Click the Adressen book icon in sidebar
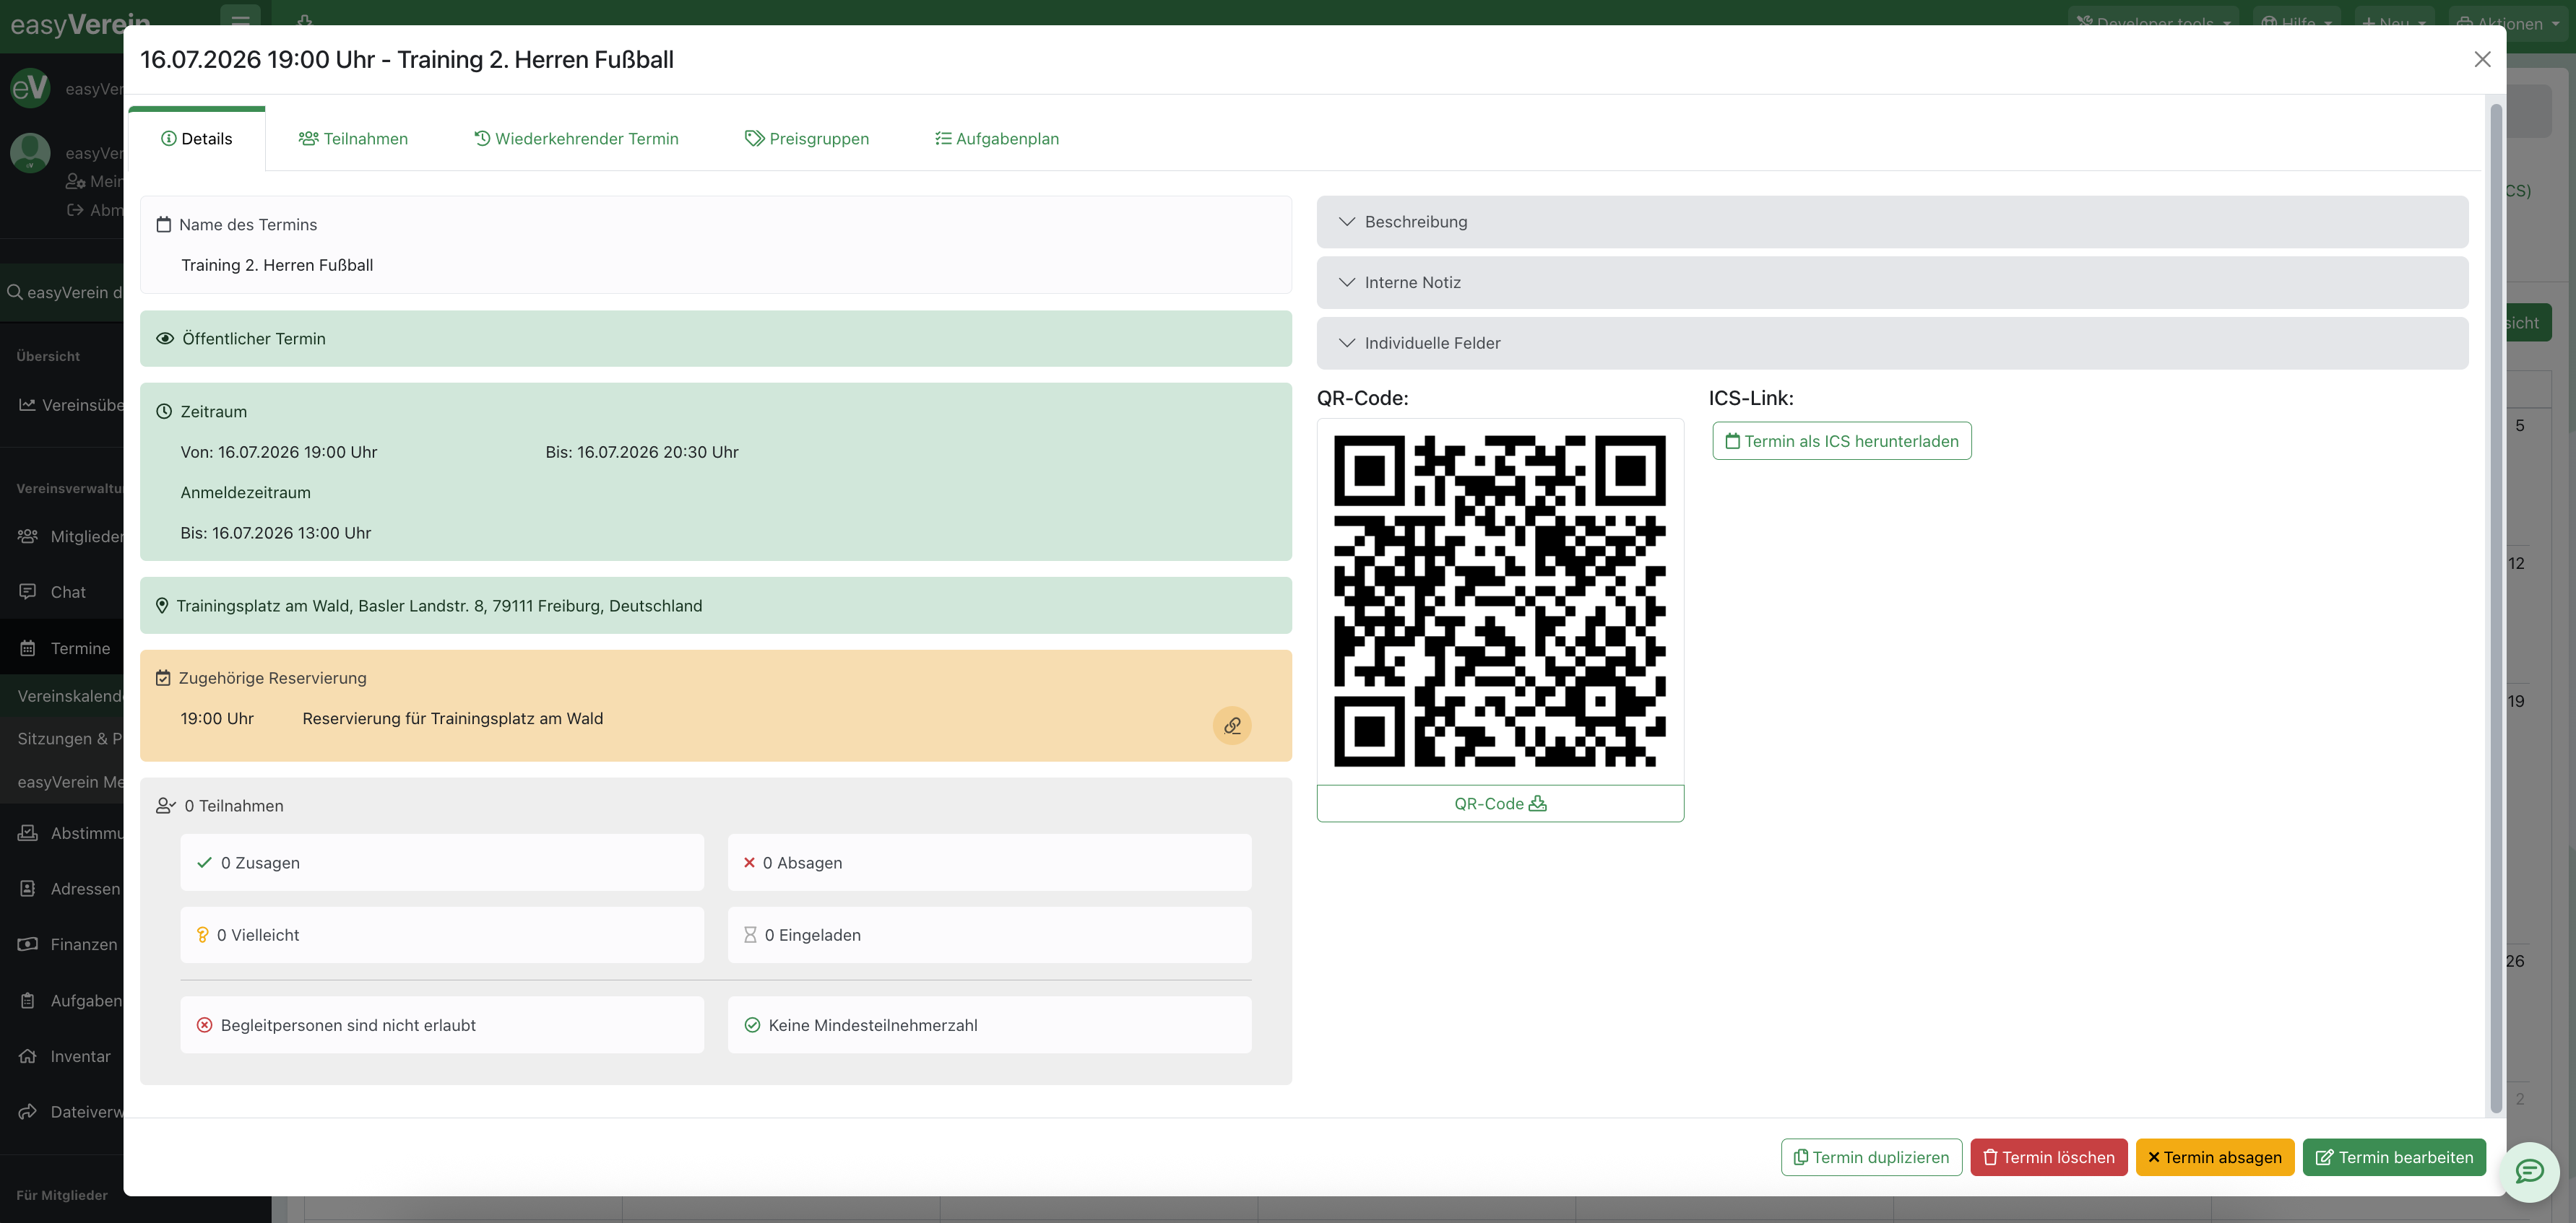The image size is (2576, 1223). (28, 888)
